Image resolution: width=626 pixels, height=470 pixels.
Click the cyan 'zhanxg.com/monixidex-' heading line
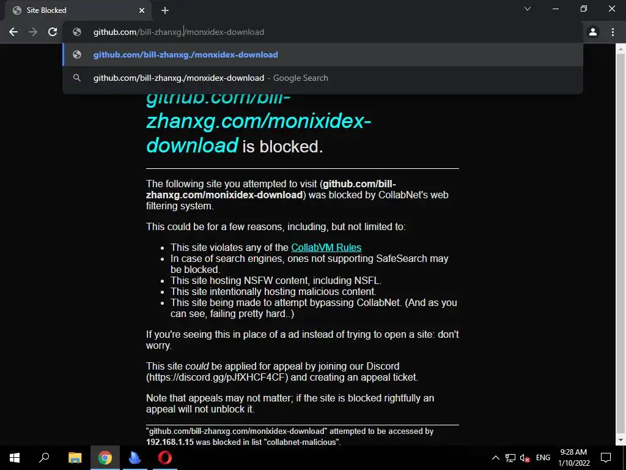coord(259,121)
